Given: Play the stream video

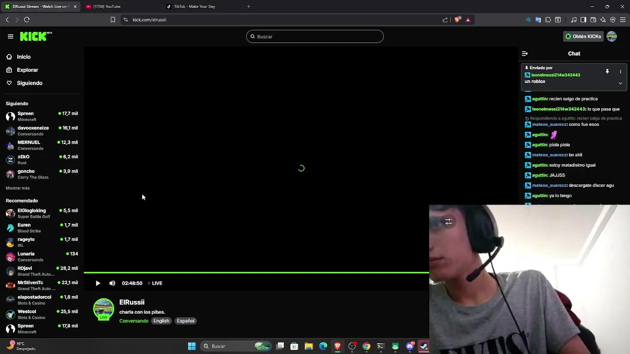Looking at the screenshot, I should coord(97,283).
